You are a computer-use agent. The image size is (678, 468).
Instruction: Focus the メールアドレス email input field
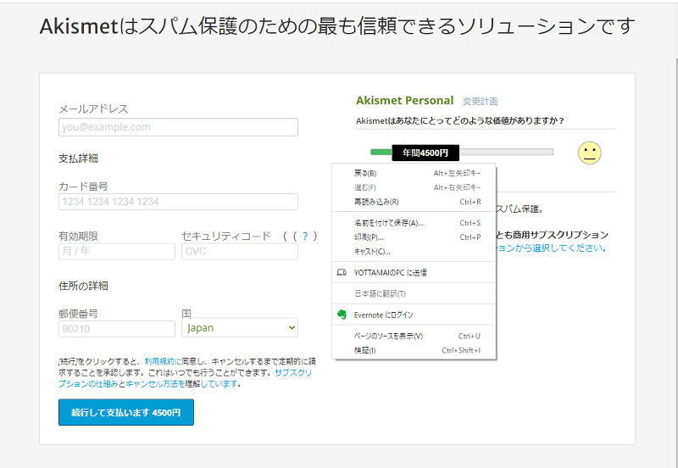pos(178,127)
